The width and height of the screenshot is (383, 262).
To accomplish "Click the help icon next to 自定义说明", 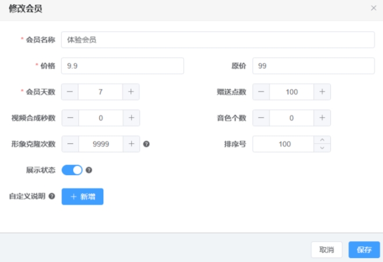I will [52, 196].
